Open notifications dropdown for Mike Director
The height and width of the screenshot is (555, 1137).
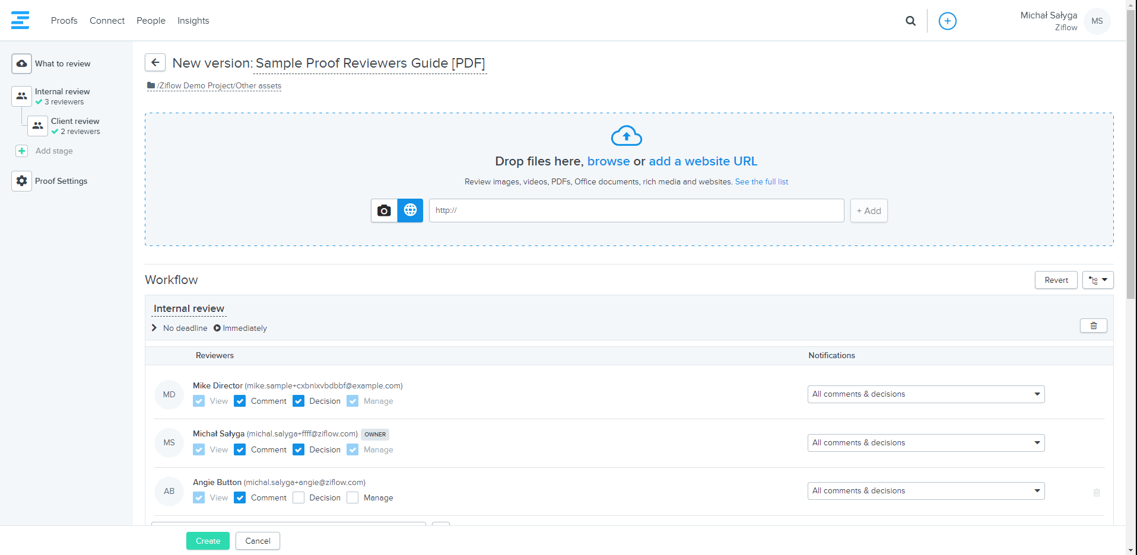925,394
